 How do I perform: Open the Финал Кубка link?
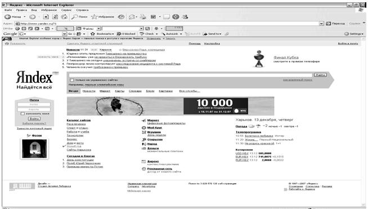click(286, 57)
